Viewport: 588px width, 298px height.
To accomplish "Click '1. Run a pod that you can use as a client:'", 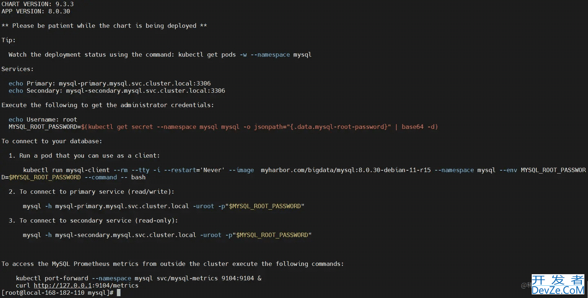I will coord(84,155).
